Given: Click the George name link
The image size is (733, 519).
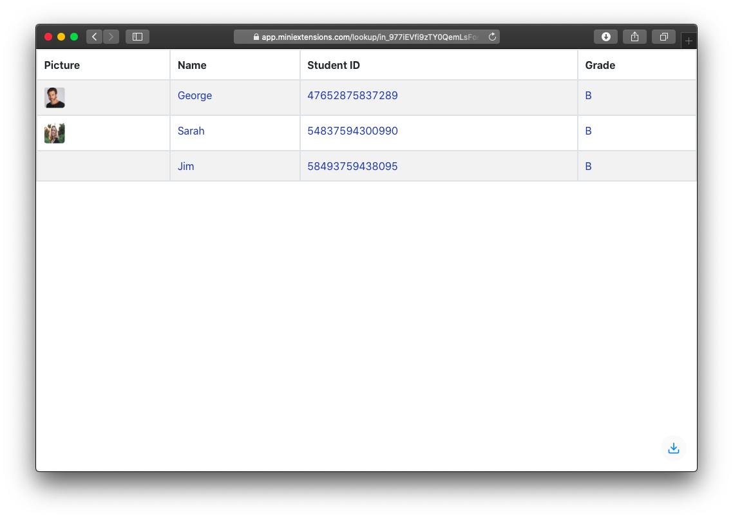Looking at the screenshot, I should click(195, 96).
